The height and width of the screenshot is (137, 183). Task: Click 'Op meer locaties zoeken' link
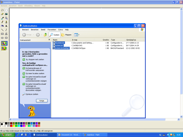tap(35, 73)
